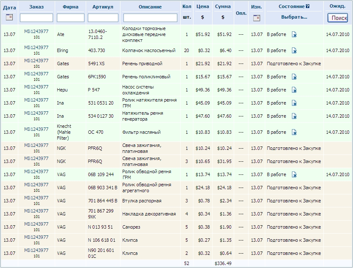Sort by the Изм. column header
The image size is (353, 268).
click(x=256, y=7)
